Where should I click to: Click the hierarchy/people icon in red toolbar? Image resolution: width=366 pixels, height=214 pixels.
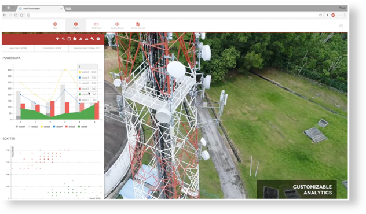[87, 39]
